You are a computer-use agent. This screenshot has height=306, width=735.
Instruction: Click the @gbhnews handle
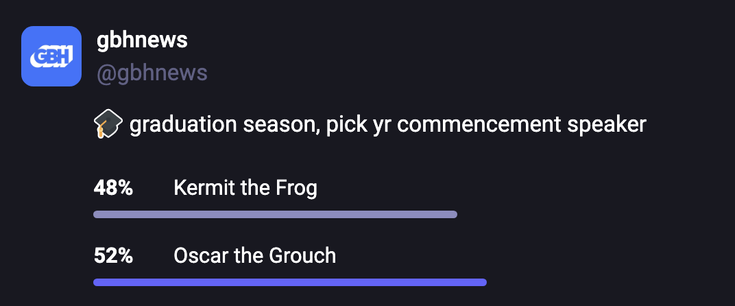152,73
